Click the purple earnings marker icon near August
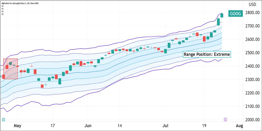Viewport: 262px width, 131px height. [225, 119]
